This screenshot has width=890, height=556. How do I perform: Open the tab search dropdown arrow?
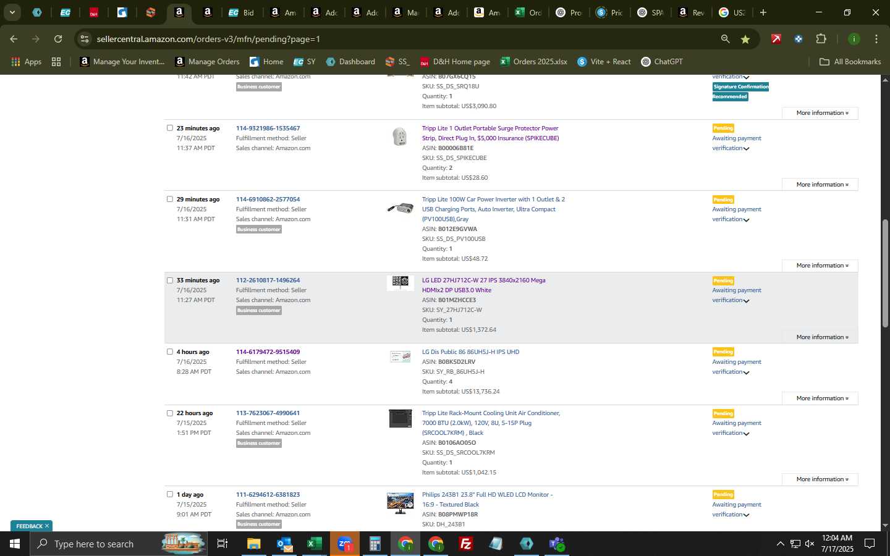(x=12, y=12)
